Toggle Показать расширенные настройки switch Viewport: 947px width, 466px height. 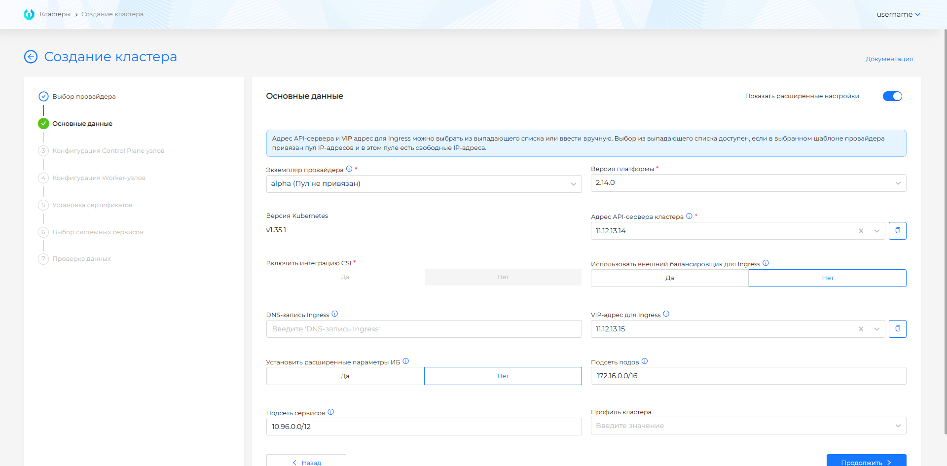pos(892,96)
